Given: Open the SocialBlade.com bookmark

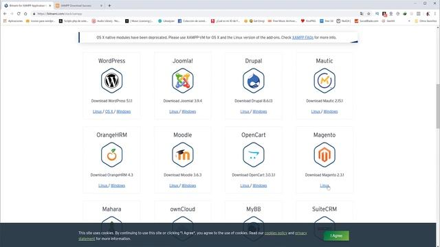Looking at the screenshot, I should click(x=366, y=21).
